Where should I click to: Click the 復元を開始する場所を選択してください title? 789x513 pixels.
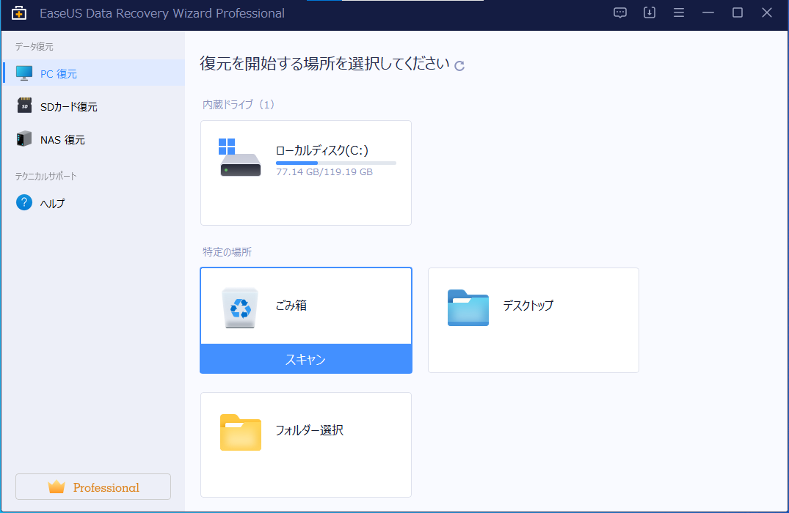[324, 63]
